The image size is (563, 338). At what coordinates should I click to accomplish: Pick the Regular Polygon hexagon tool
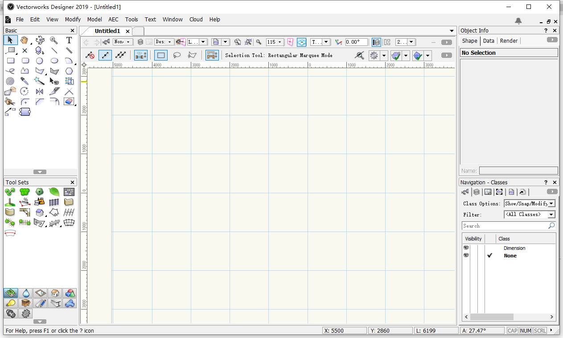(69, 71)
